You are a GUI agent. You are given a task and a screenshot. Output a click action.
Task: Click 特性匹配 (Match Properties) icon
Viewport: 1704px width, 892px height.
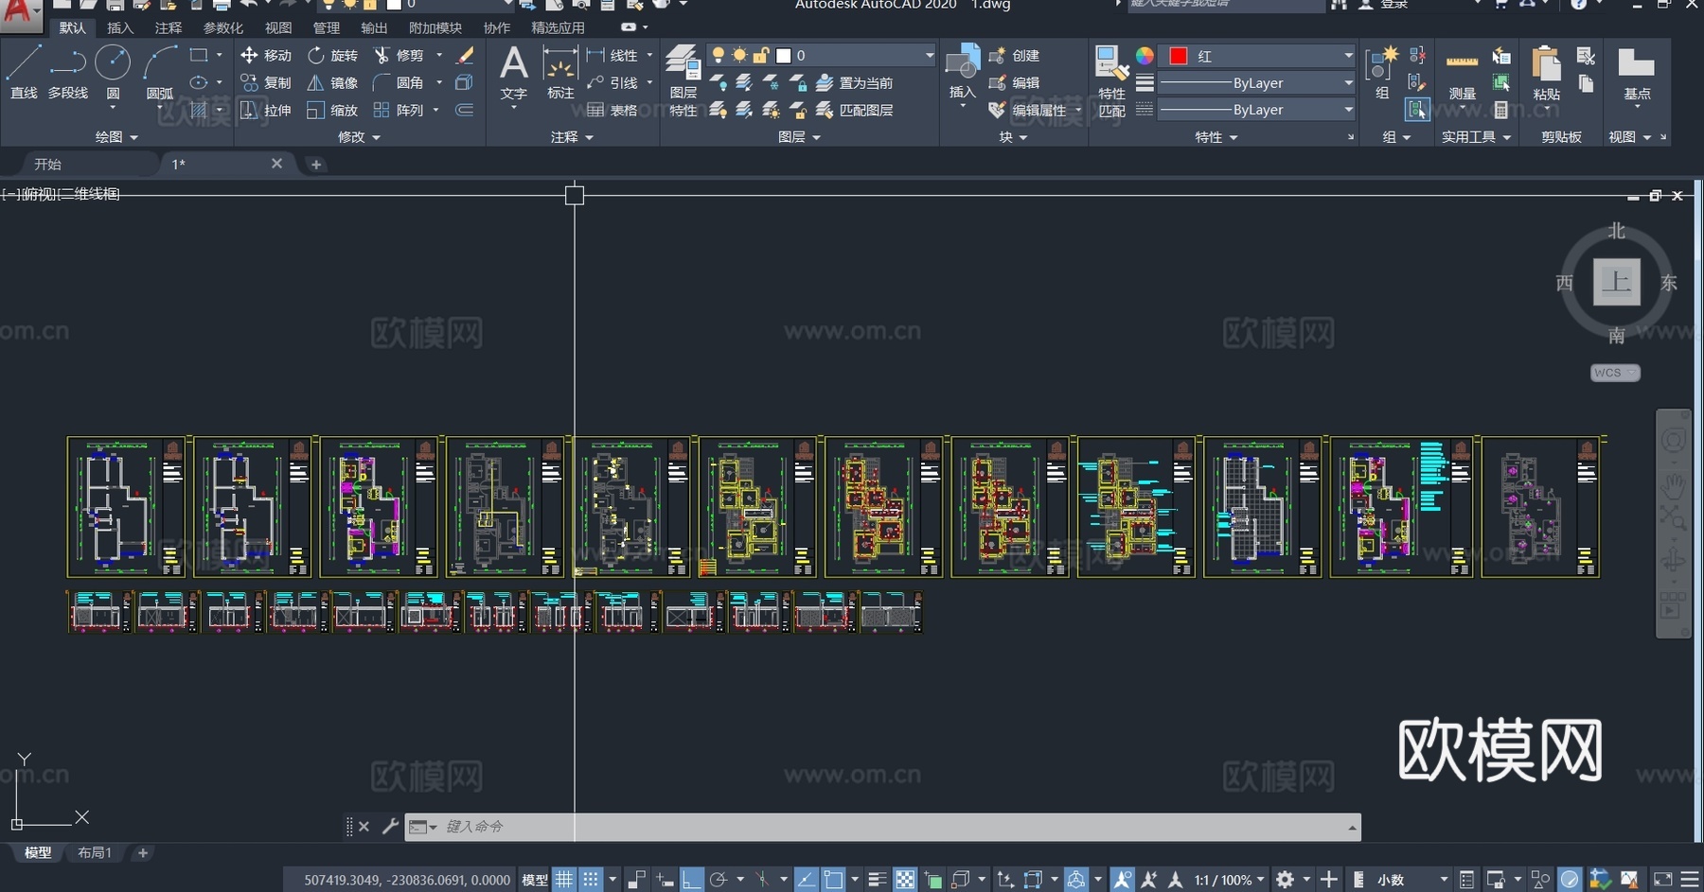pyautogui.click(x=1111, y=80)
